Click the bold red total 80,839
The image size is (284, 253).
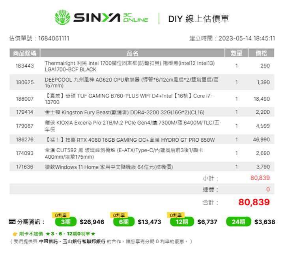(x=254, y=202)
